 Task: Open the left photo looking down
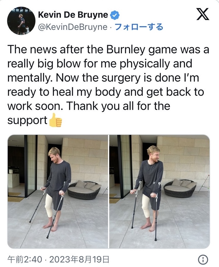pyautogui.click(x=58, y=192)
